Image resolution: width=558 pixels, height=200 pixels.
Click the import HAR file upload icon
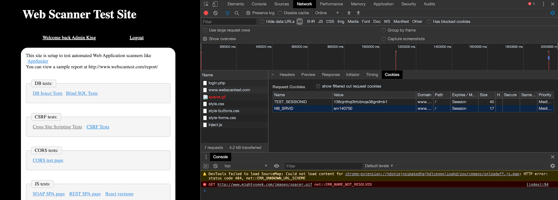pyautogui.click(x=349, y=13)
